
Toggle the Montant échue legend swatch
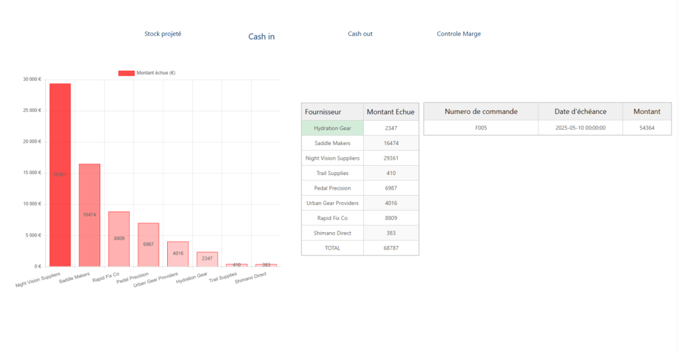pos(126,73)
